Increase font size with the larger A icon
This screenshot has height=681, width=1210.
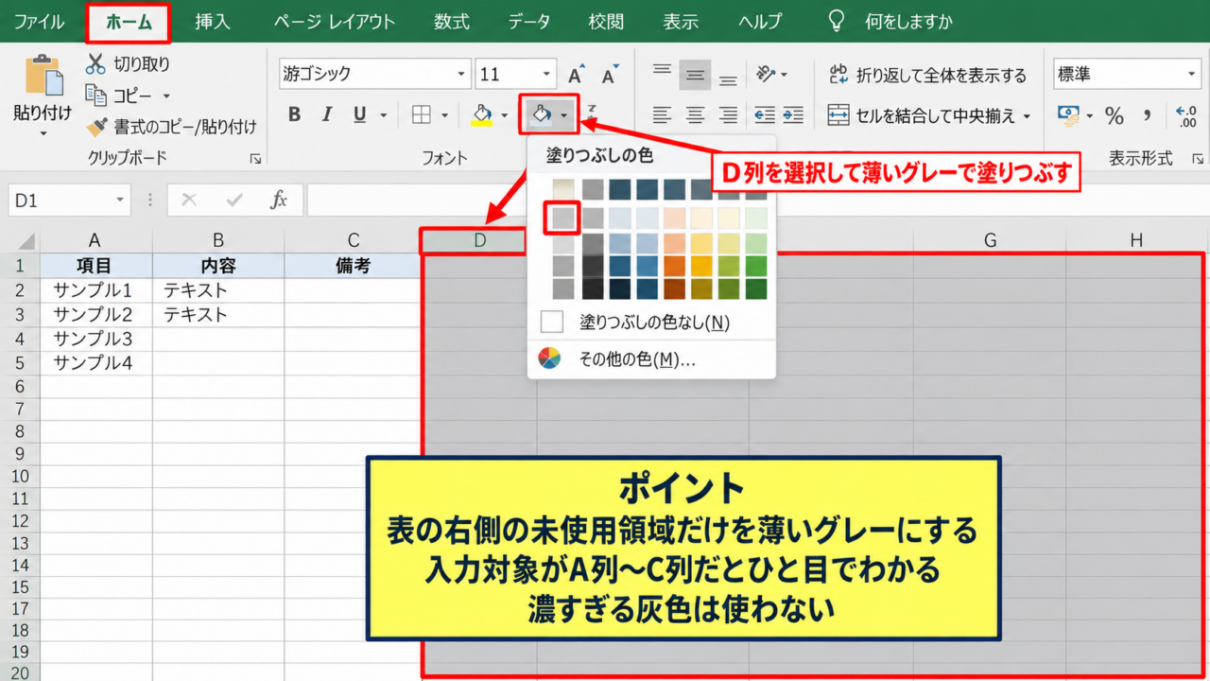[575, 76]
